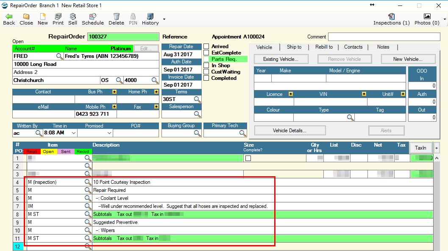
Task: Tick the Complete? checkbox on row 1
Action: (x=248, y=158)
